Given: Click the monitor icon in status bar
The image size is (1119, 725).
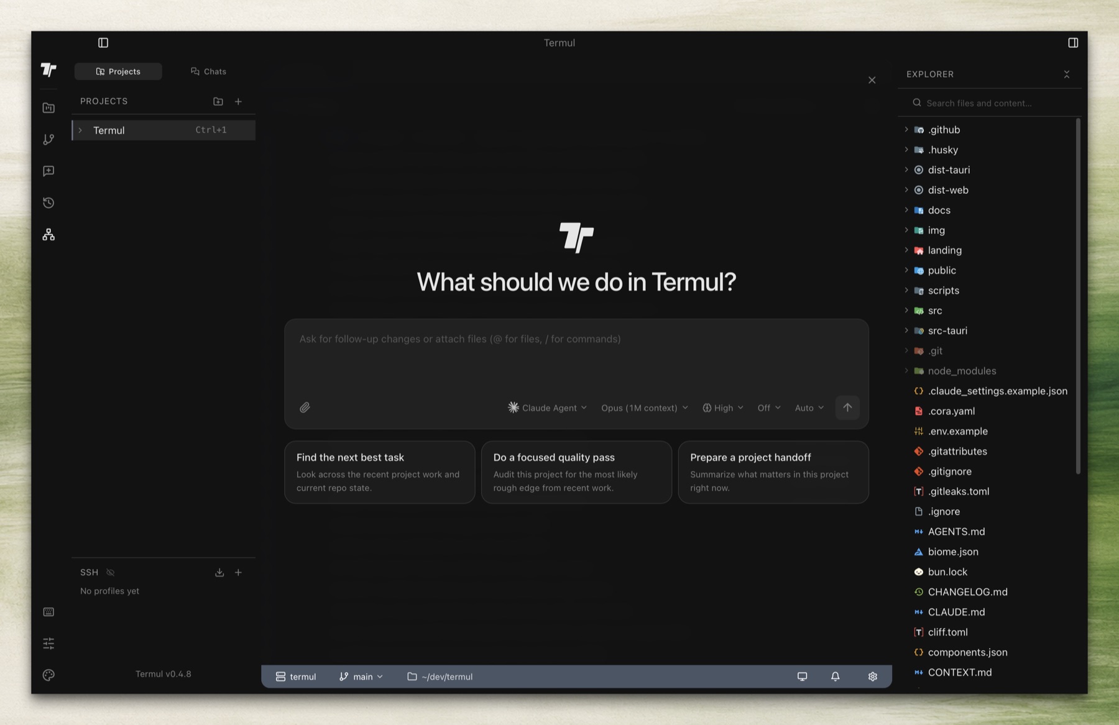Looking at the screenshot, I should coord(802,677).
